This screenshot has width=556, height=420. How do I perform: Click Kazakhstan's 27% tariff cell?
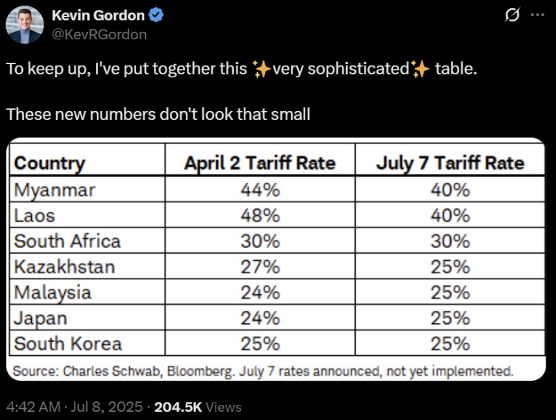tap(260, 267)
